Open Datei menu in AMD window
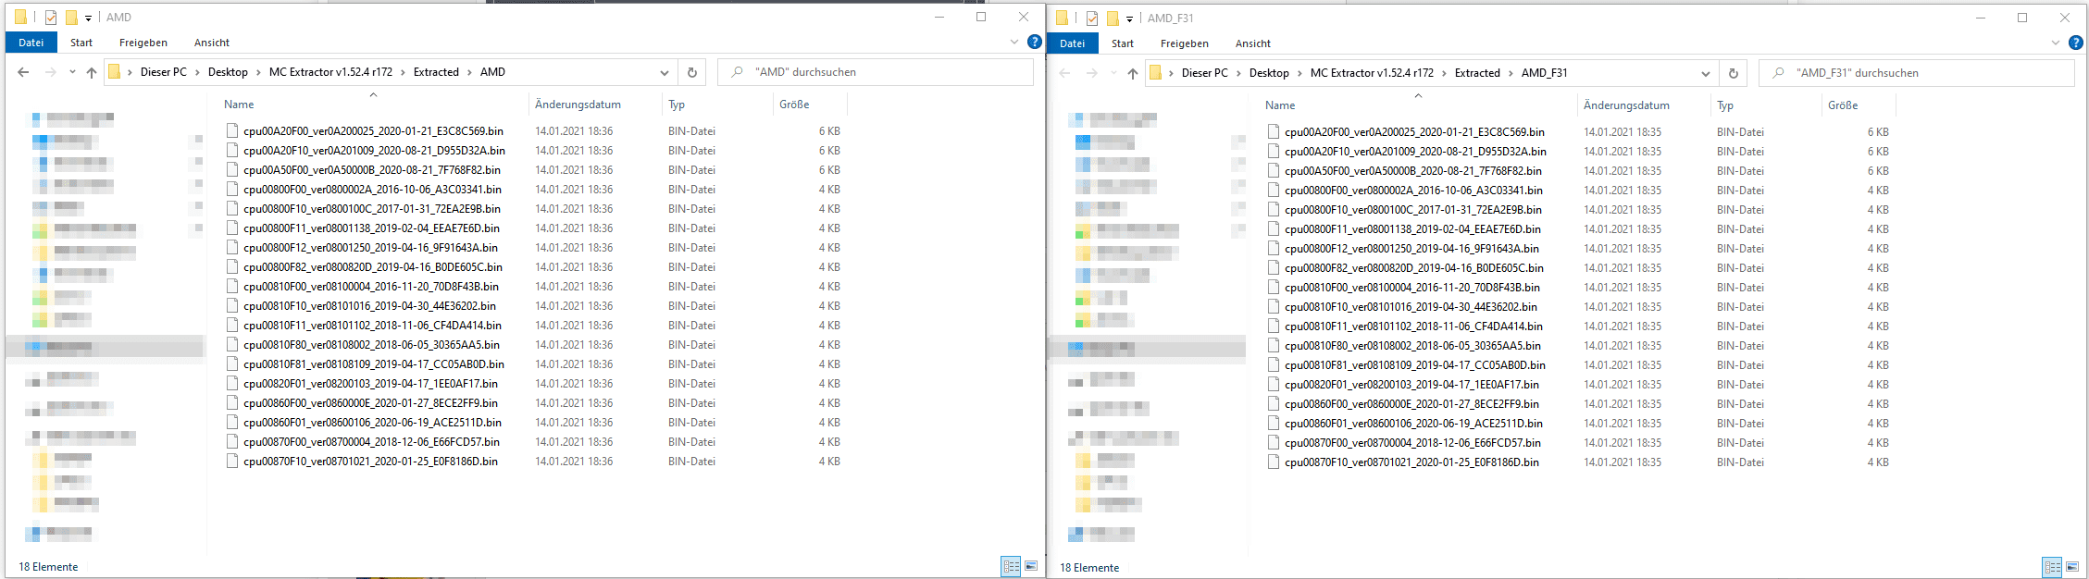Screen dimensions: 2089x579 click(31, 43)
